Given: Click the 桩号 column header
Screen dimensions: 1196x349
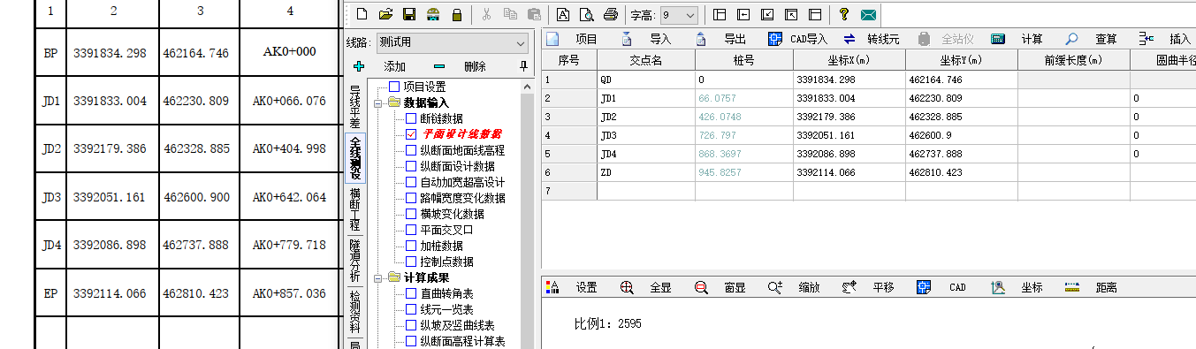Looking at the screenshot, I should tap(743, 60).
